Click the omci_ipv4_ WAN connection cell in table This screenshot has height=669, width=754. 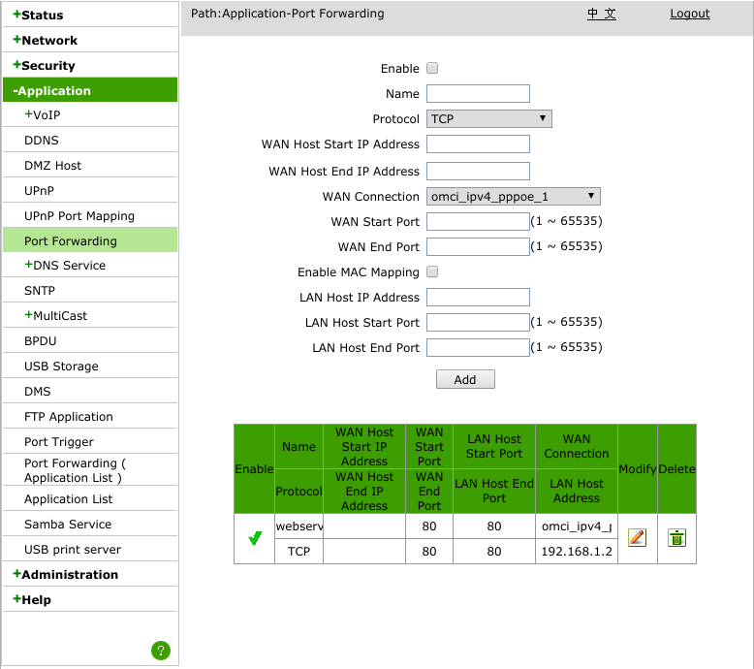[x=577, y=526]
